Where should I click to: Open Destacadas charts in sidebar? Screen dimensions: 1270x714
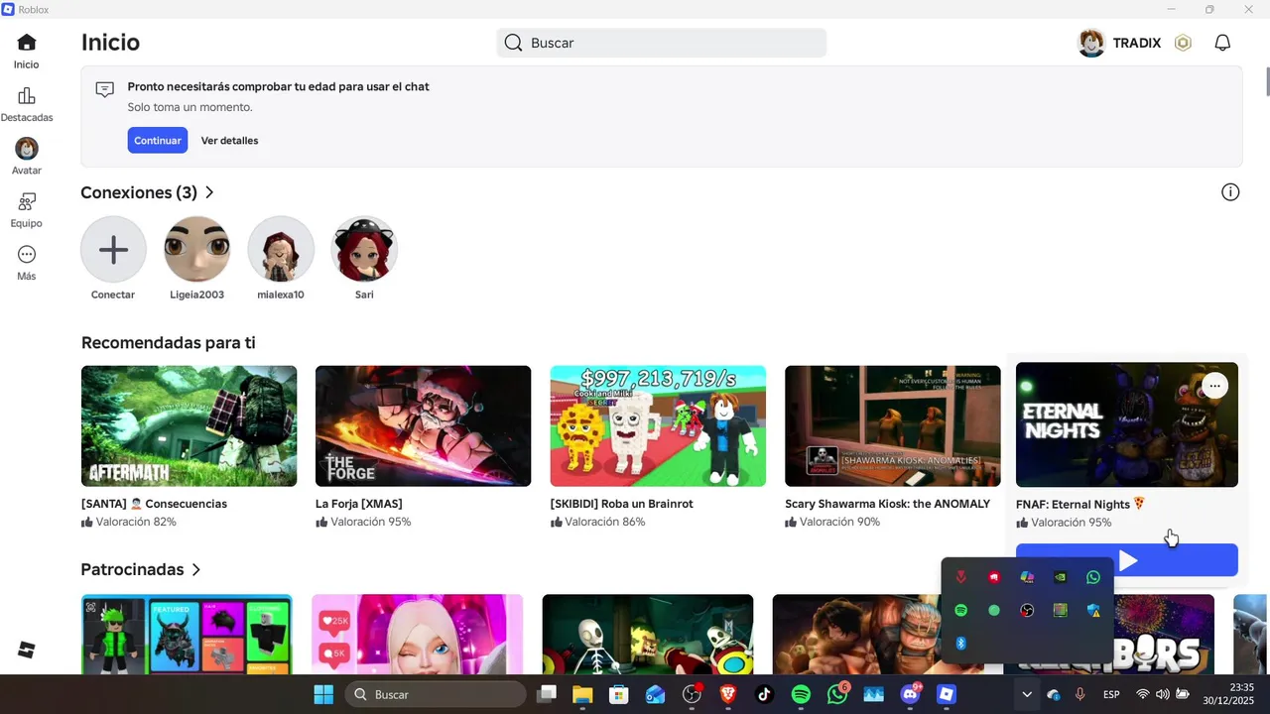[x=27, y=105]
